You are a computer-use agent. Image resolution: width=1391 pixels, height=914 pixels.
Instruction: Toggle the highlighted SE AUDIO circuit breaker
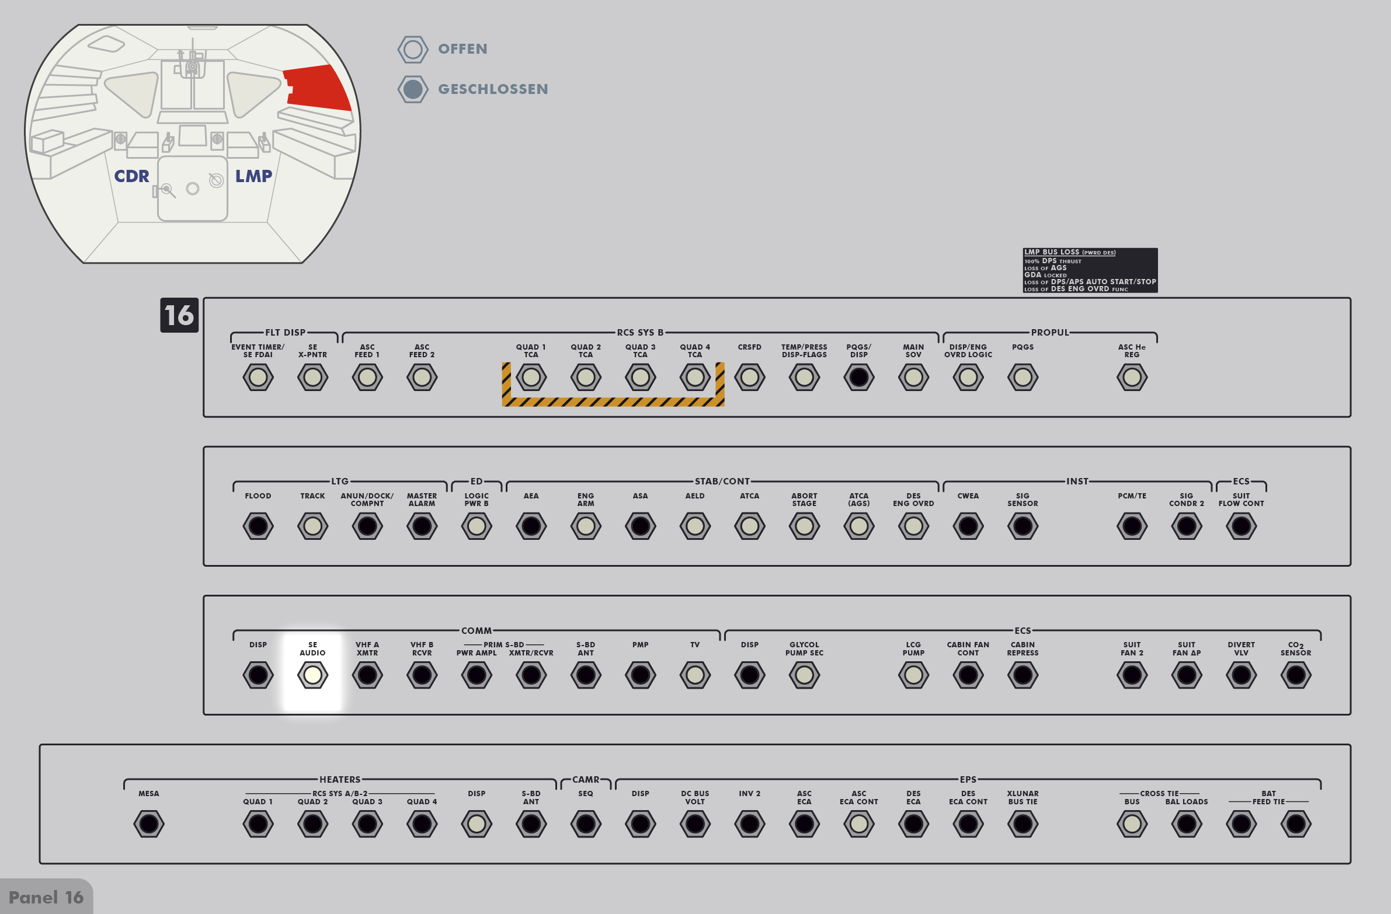[x=312, y=675]
